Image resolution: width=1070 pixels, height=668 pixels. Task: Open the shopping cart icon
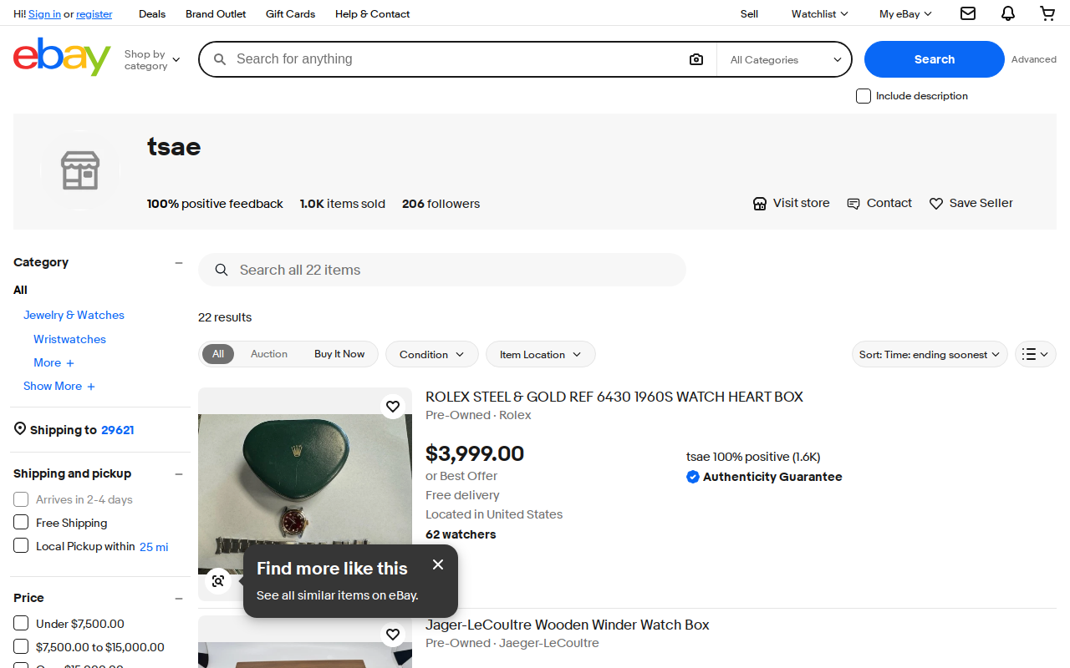point(1047,13)
